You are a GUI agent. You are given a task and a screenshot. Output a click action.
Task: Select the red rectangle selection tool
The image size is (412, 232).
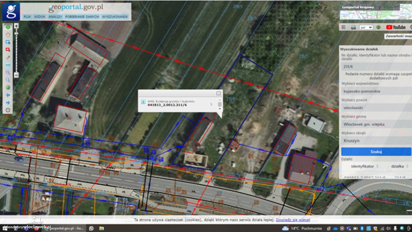(x=8, y=50)
